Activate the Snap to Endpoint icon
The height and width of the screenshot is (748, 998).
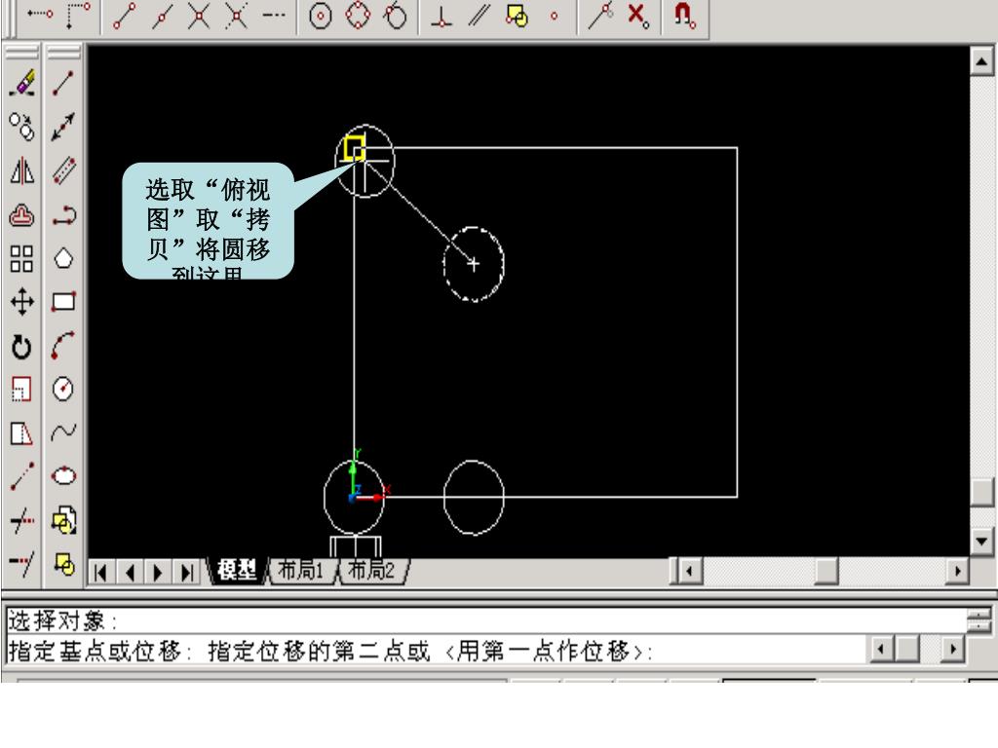pyautogui.click(x=124, y=16)
